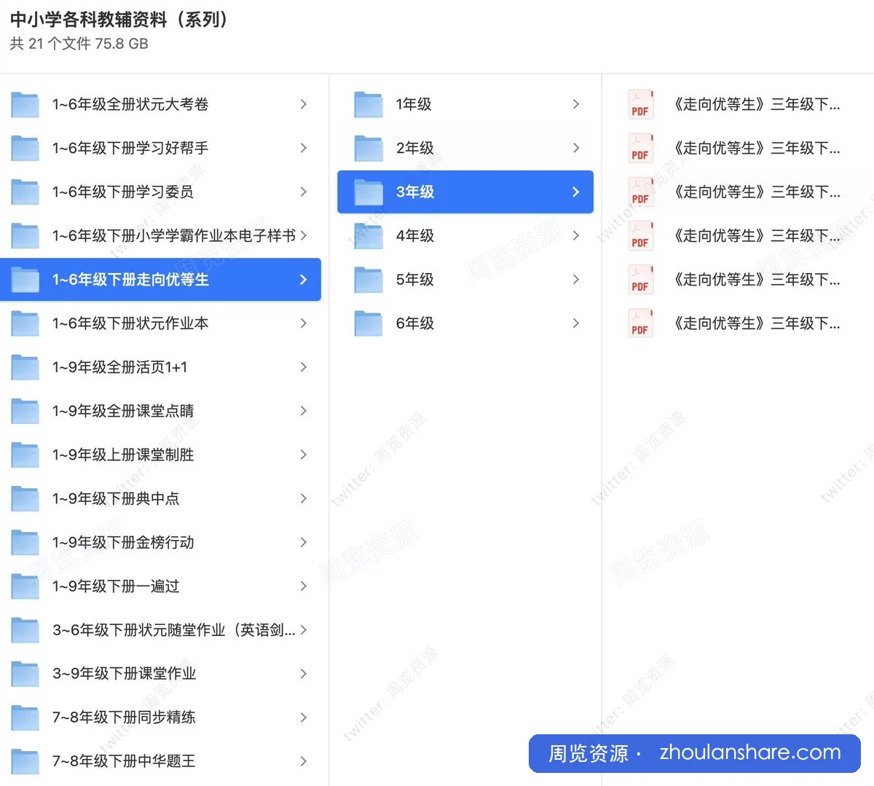This screenshot has width=874, height=786.
Task: Open the 4年级 folder icon
Action: 369,236
